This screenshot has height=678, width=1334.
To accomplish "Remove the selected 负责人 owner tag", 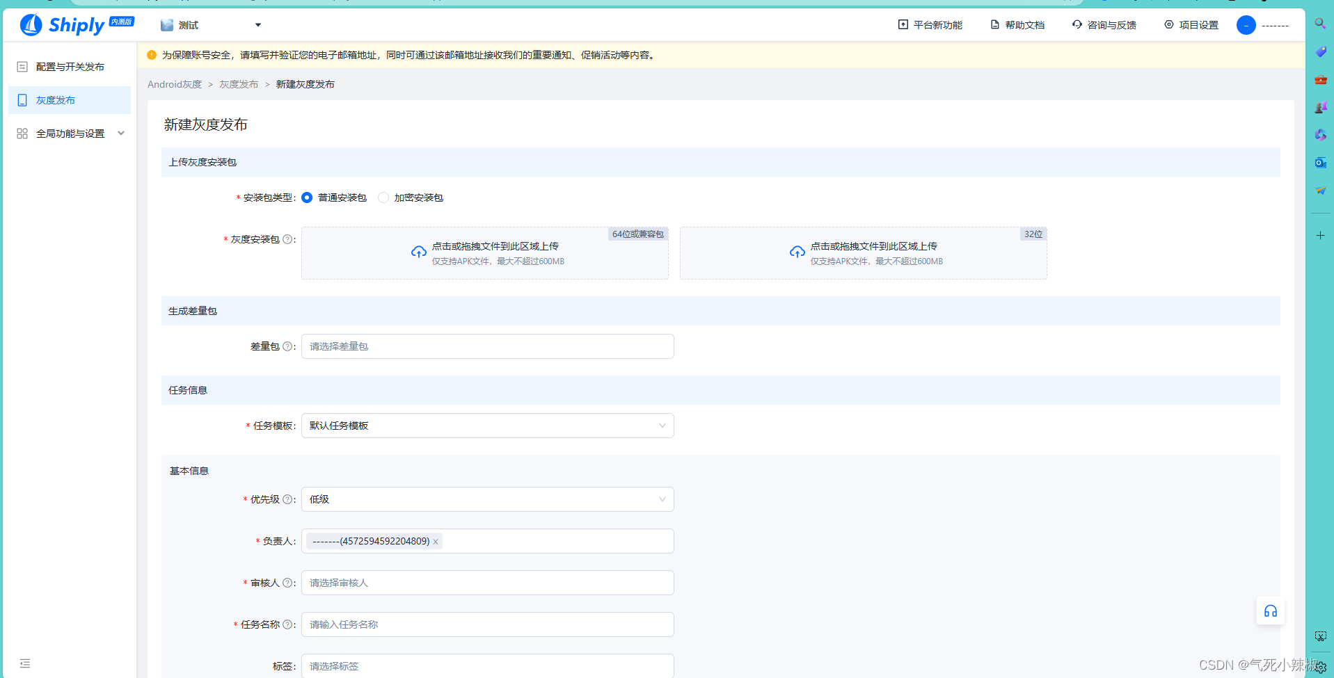I will pyautogui.click(x=435, y=540).
